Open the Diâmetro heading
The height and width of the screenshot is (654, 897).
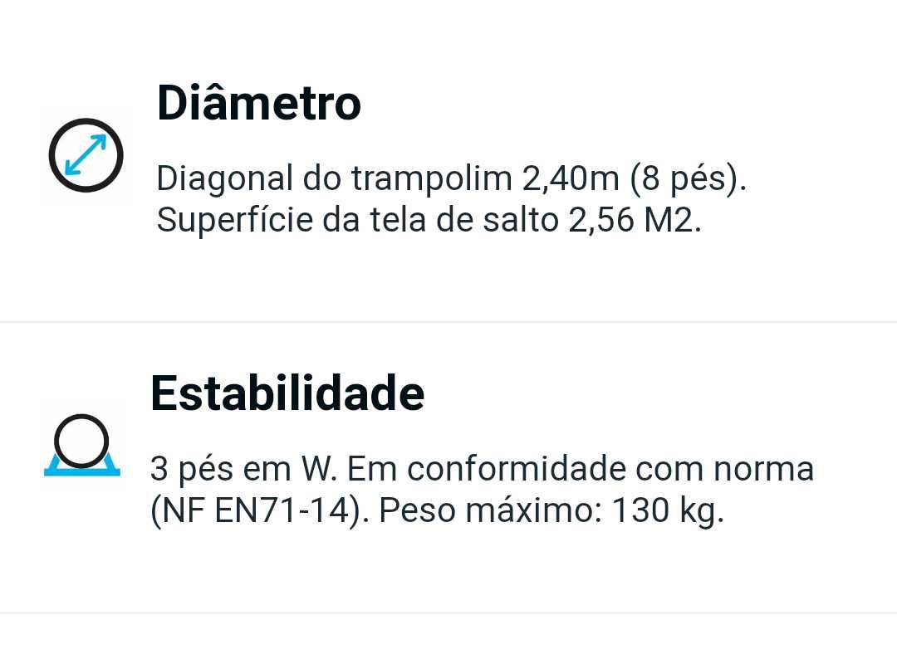coord(259,104)
